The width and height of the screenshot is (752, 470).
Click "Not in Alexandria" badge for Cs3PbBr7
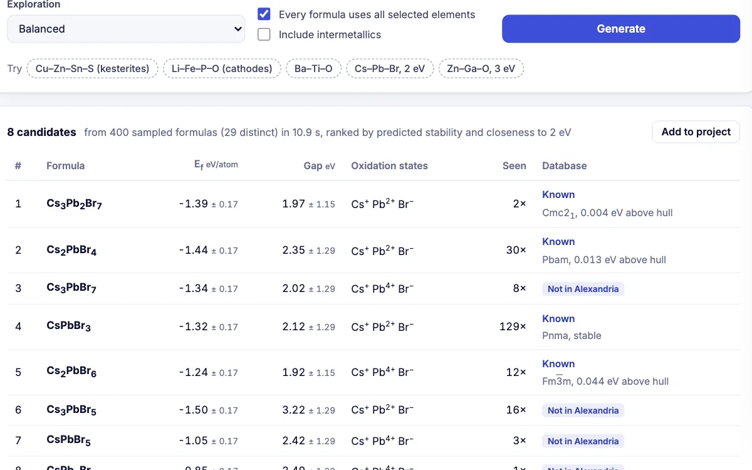coord(583,289)
